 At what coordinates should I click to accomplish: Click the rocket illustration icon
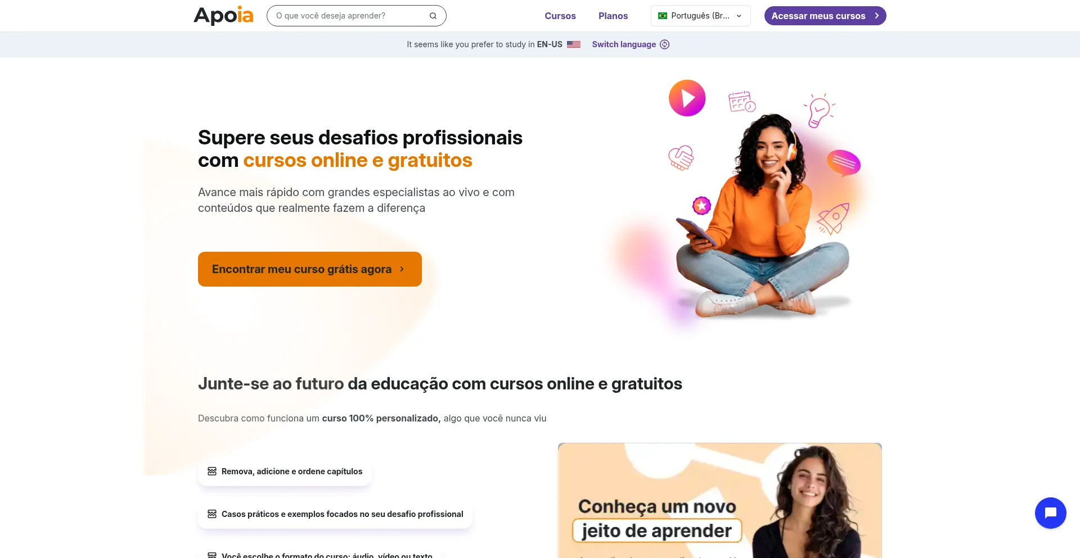point(833,218)
